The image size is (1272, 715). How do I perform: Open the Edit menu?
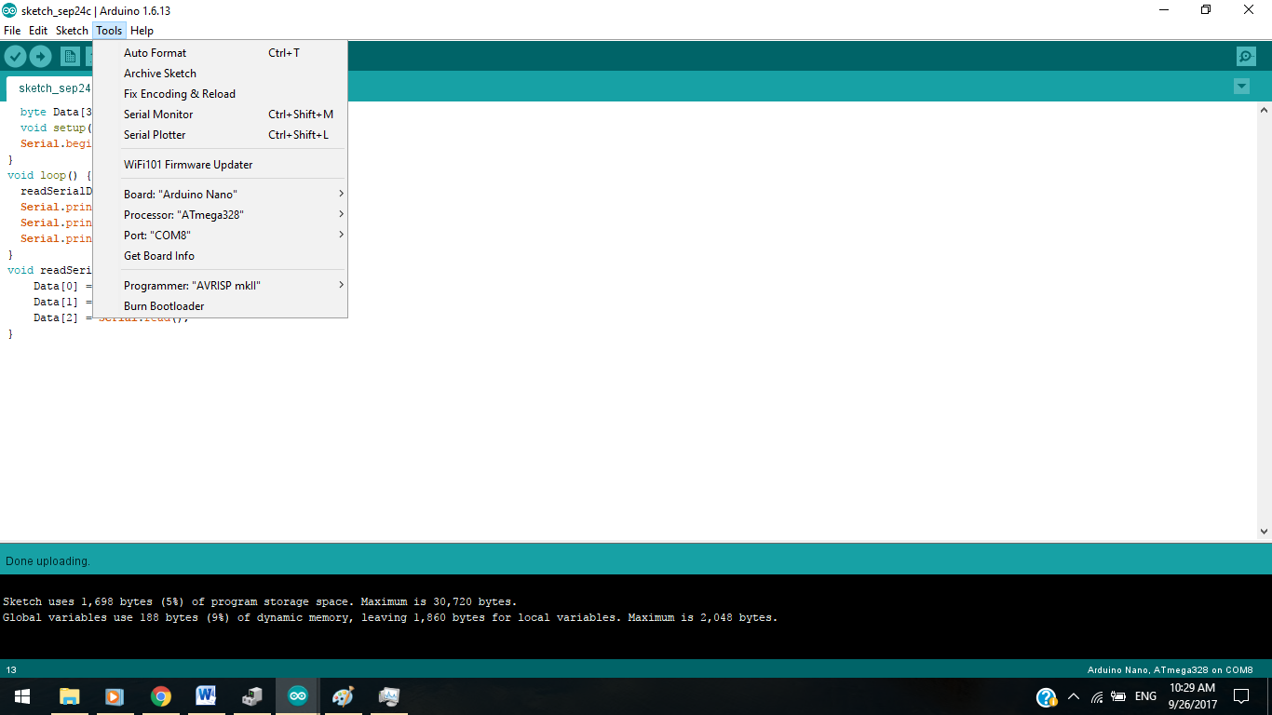[38, 31]
